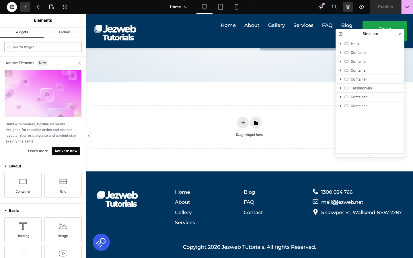413x258 pixels.
Task: Select the Text Editor widget icon
Action: tap(23, 253)
